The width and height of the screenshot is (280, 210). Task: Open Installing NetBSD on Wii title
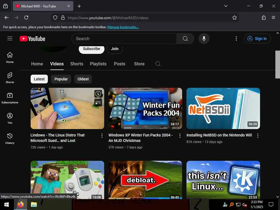[219, 135]
